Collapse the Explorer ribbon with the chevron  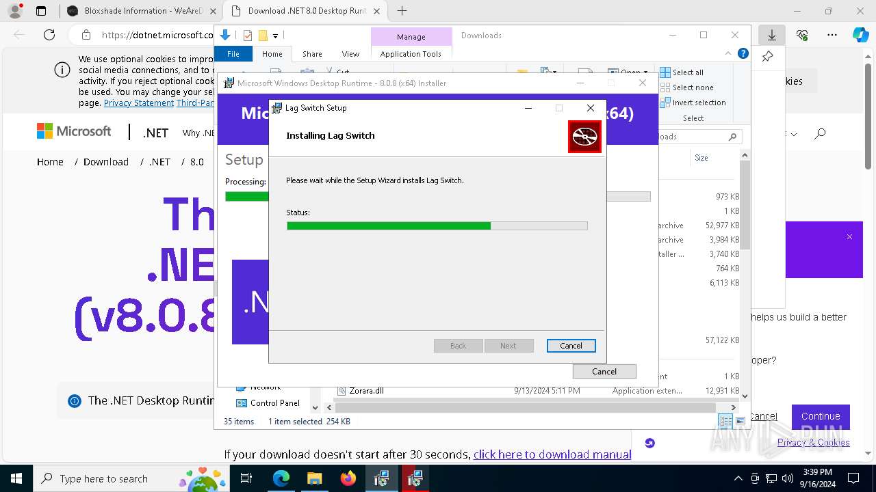[x=728, y=53]
